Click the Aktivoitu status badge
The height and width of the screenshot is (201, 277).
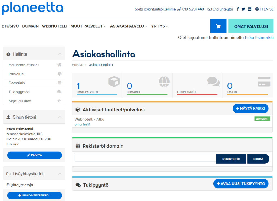(262, 119)
